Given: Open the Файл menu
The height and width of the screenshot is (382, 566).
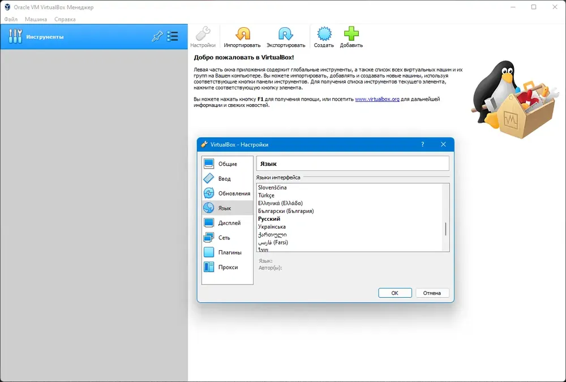Looking at the screenshot, I should 11,19.
